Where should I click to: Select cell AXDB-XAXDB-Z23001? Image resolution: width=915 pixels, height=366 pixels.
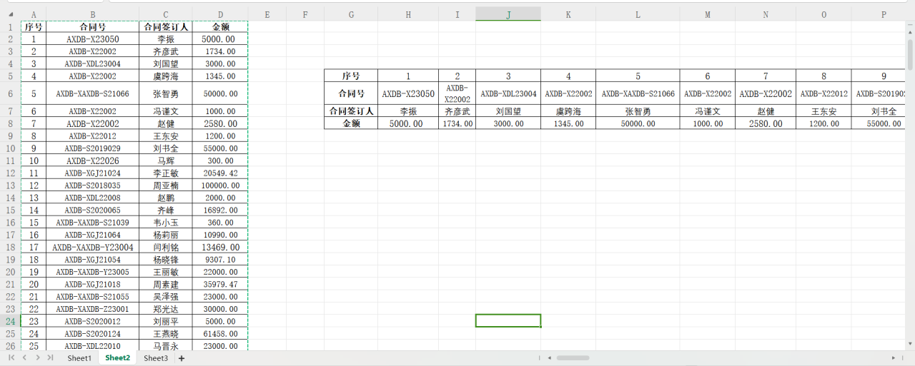click(93, 309)
